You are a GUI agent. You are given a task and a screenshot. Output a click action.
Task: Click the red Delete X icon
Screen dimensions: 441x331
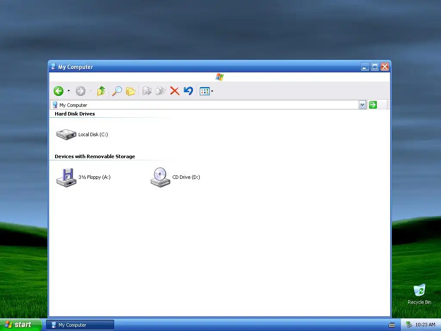tap(175, 91)
